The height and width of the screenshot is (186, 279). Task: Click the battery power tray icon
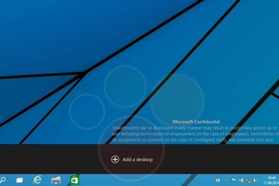pos(241,180)
